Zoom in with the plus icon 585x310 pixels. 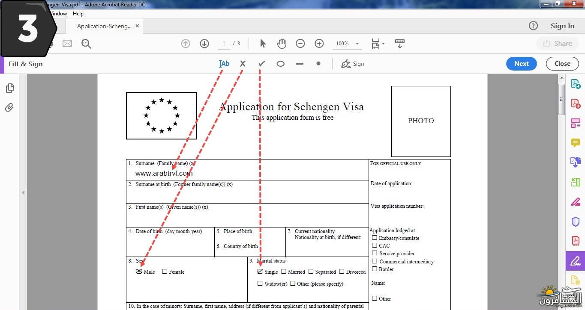[319, 44]
